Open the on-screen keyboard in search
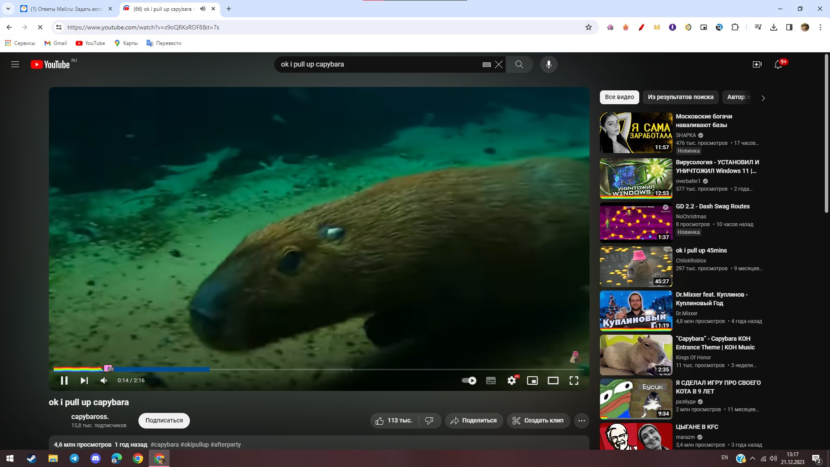The height and width of the screenshot is (467, 830). tap(487, 64)
